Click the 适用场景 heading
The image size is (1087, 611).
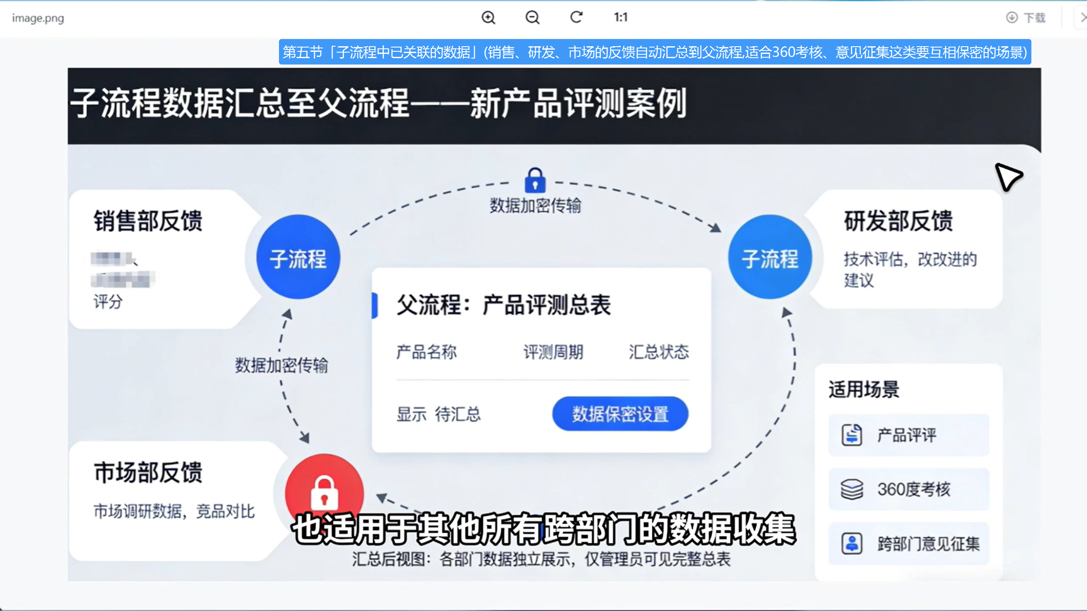click(x=864, y=389)
